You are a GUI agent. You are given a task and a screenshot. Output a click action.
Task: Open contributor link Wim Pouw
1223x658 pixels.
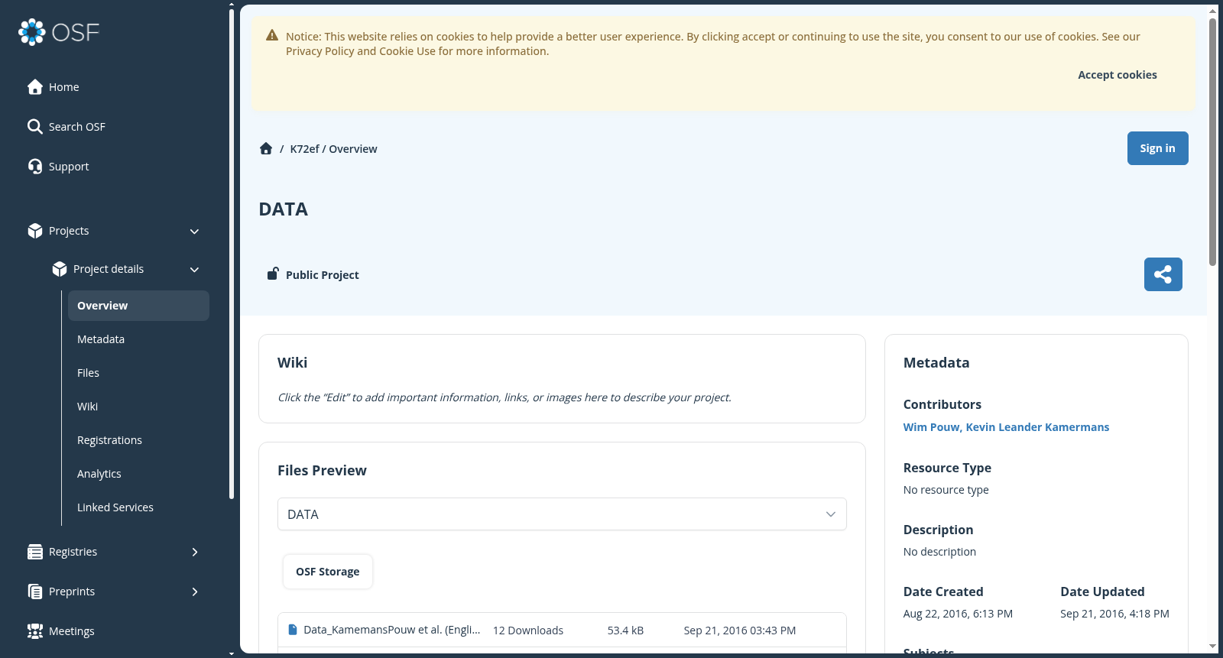tap(931, 427)
